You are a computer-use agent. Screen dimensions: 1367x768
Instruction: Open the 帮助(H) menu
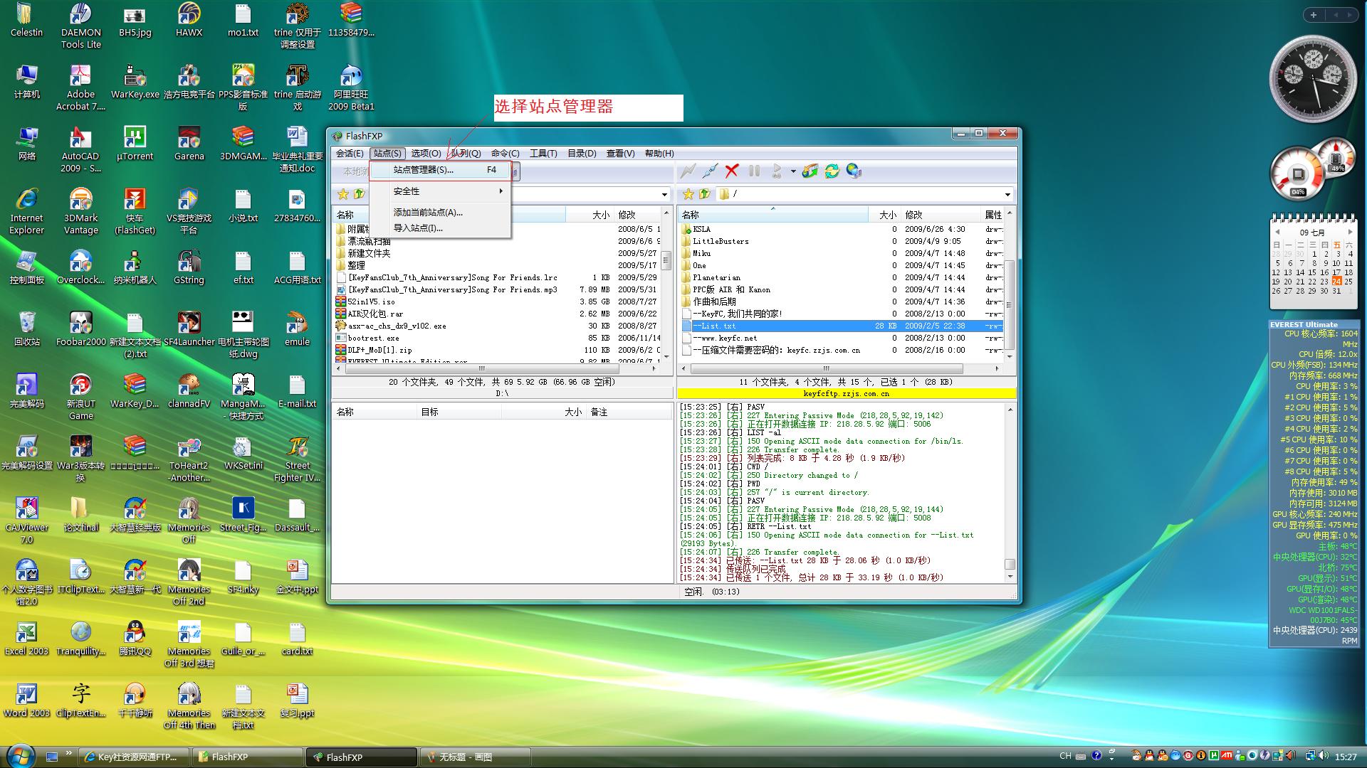point(659,154)
